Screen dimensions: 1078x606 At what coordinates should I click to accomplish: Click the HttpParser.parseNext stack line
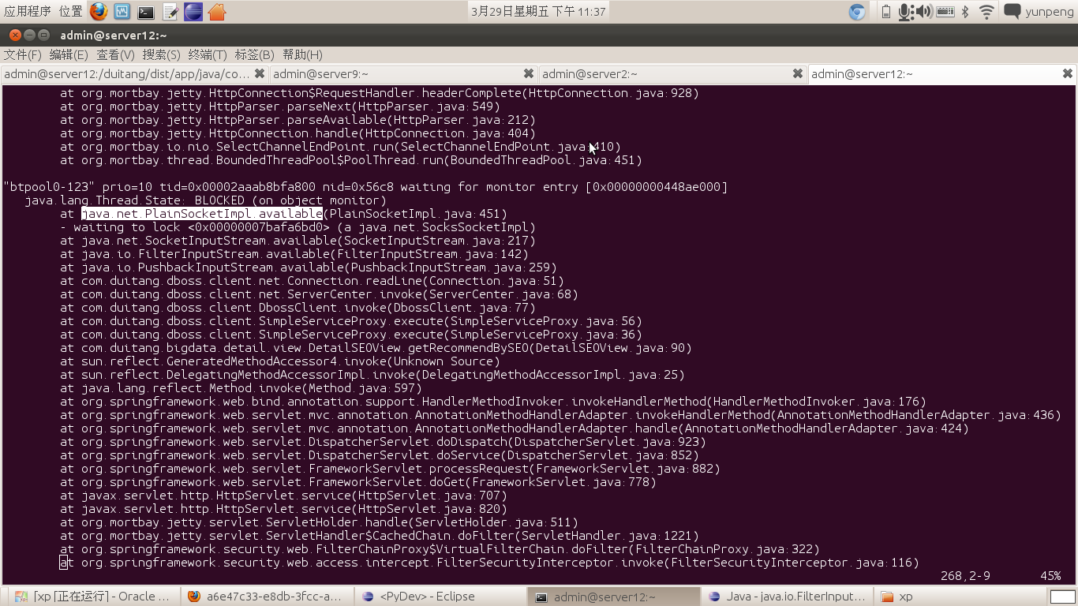coord(280,107)
